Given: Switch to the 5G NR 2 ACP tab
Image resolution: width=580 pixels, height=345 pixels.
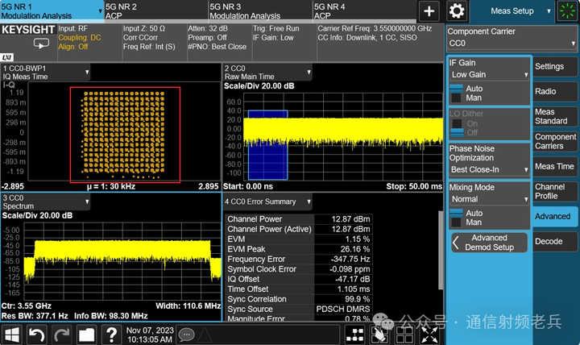Looking at the screenshot, I should click(x=153, y=10).
